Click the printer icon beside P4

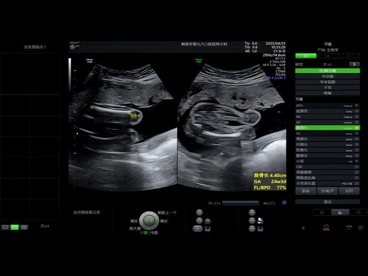260,221
